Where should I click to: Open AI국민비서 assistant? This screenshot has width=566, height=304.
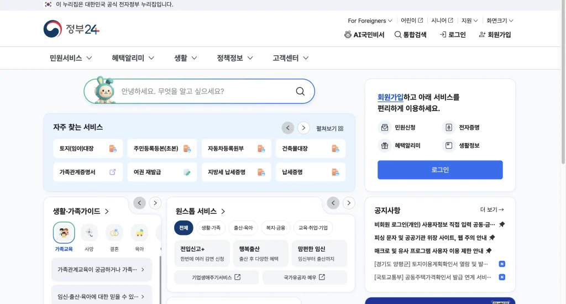[x=364, y=35]
